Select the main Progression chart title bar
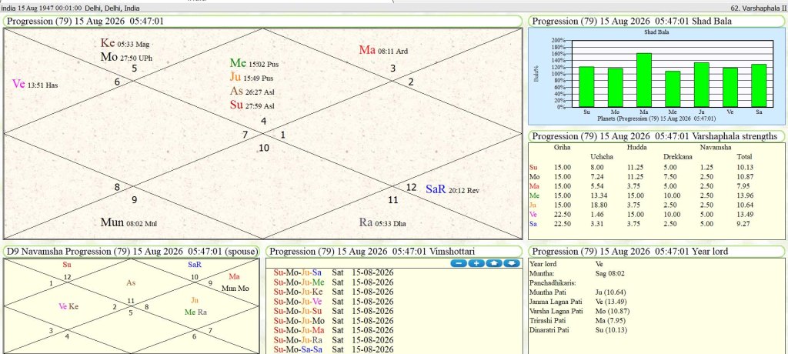This screenshot has width=788, height=354. 263,21
